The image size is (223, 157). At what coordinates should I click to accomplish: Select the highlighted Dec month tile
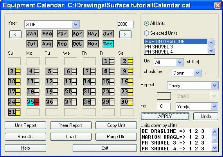(x=108, y=44)
